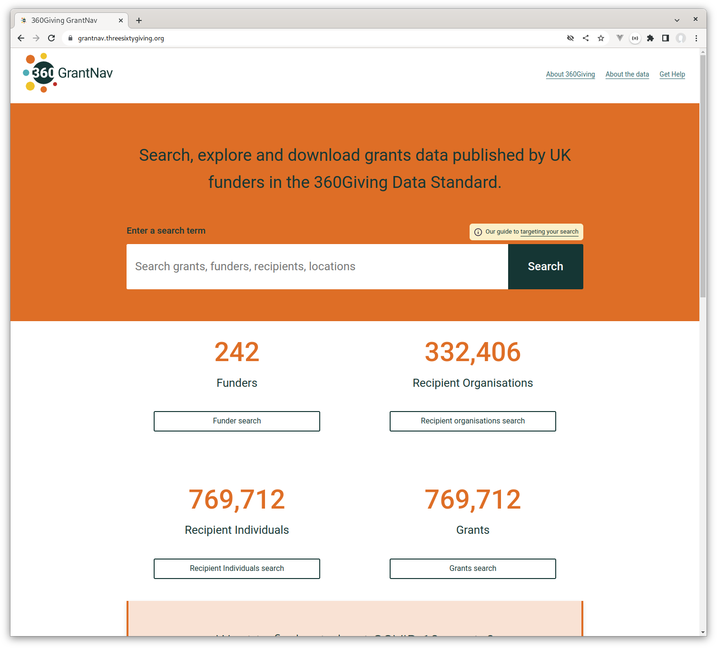Open the targeting your search link

pyautogui.click(x=550, y=232)
